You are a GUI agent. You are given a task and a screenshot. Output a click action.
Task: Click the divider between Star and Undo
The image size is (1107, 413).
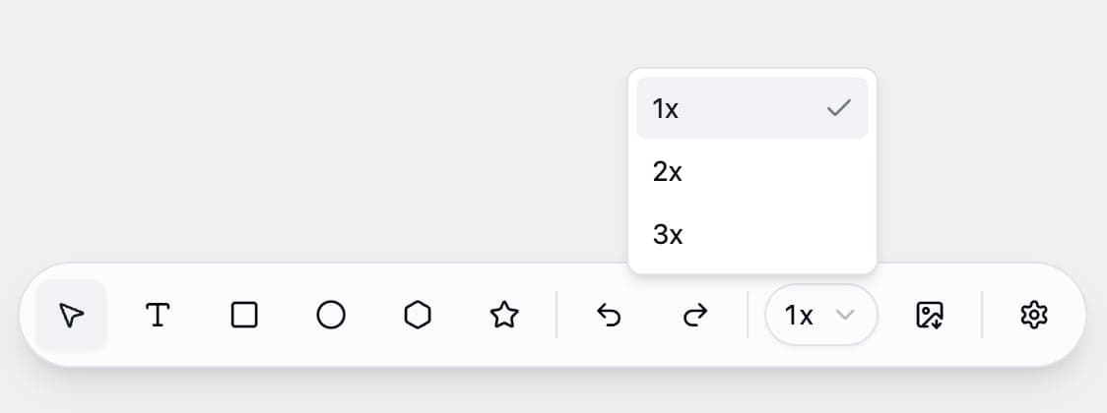[x=556, y=316]
